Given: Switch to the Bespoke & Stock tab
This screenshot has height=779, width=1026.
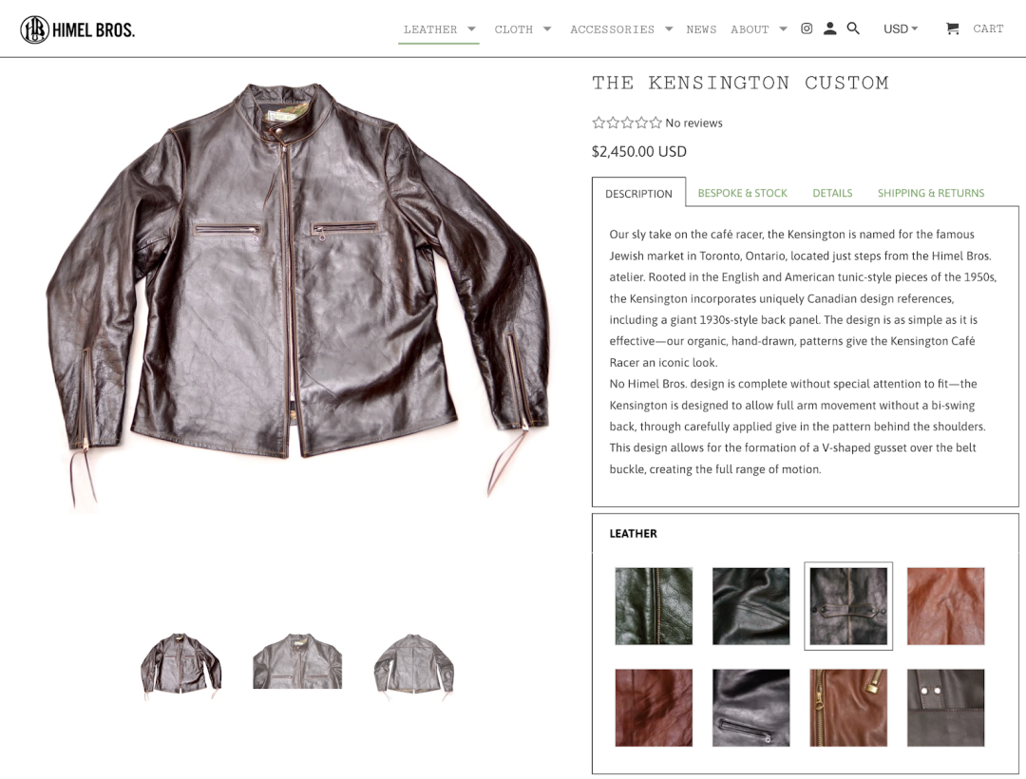Looking at the screenshot, I should coord(742,193).
